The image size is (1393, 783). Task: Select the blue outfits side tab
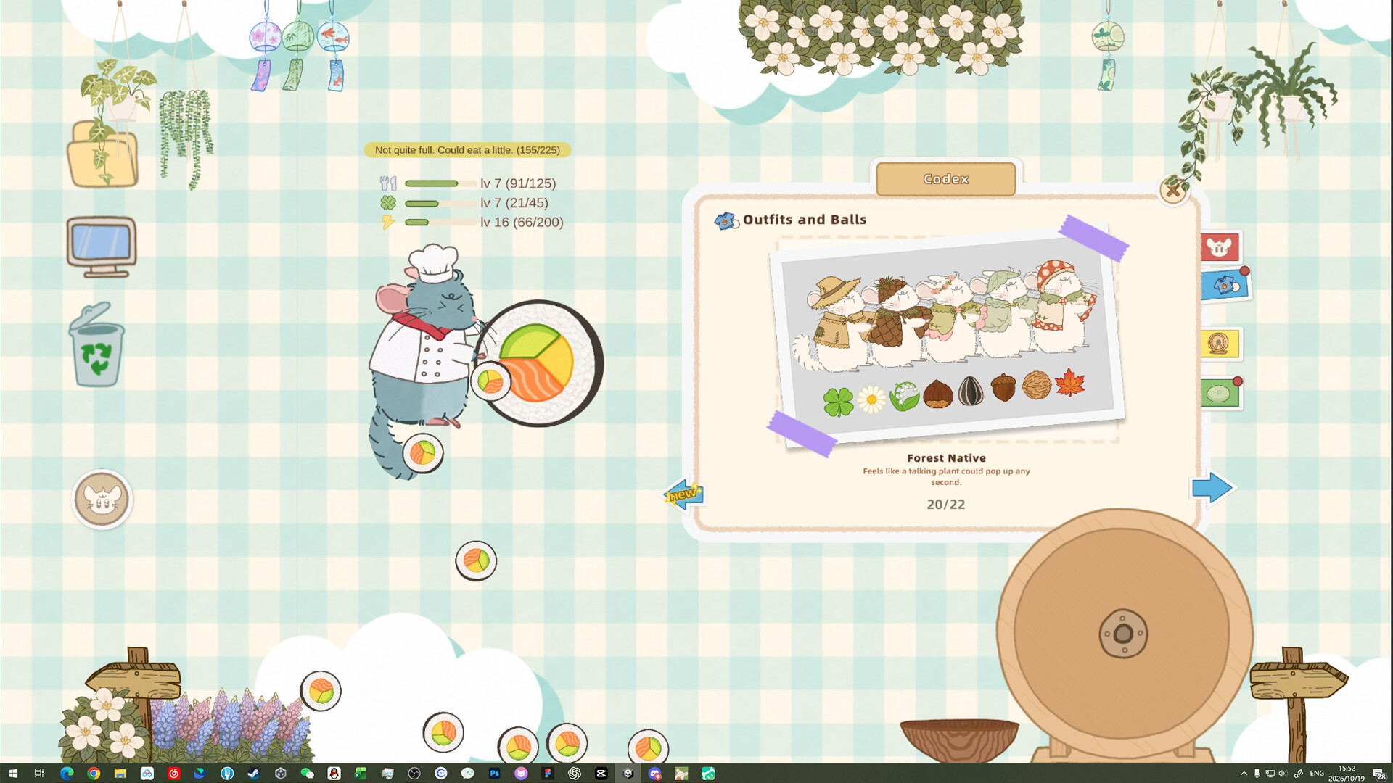click(1225, 286)
